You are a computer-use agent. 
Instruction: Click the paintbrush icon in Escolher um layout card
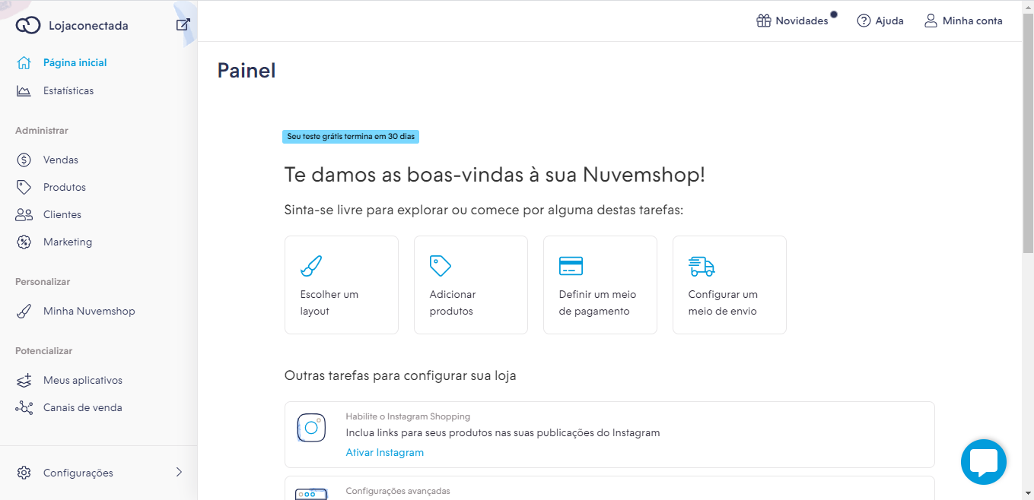coord(311,266)
